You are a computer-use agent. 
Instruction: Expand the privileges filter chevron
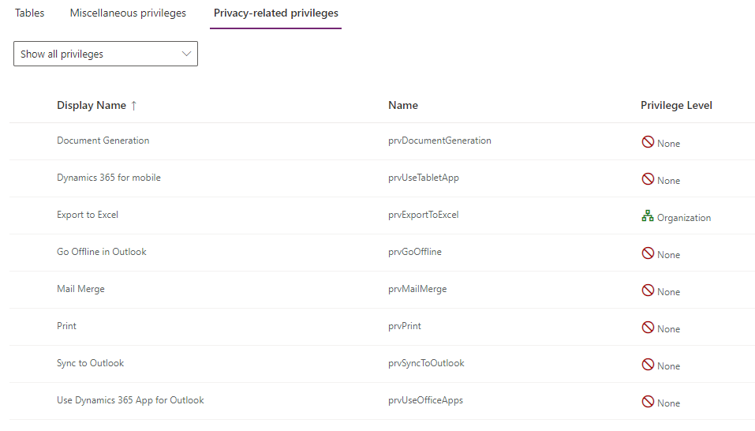[186, 54]
